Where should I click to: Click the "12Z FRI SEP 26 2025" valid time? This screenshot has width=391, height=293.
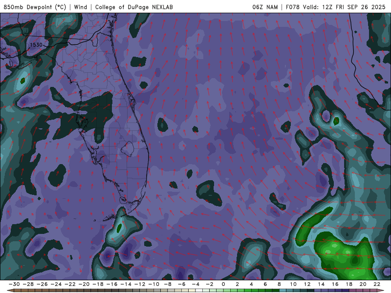pos(353,7)
